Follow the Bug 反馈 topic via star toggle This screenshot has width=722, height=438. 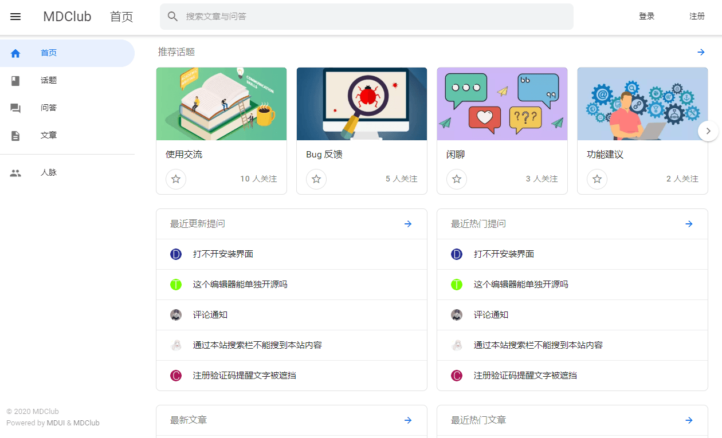click(x=316, y=179)
